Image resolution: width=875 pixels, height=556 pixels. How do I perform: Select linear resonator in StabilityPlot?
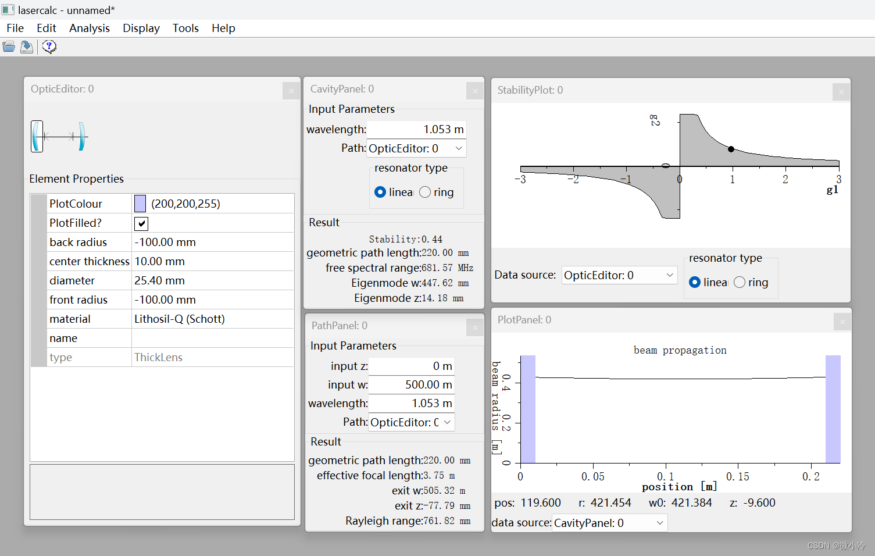click(x=695, y=282)
